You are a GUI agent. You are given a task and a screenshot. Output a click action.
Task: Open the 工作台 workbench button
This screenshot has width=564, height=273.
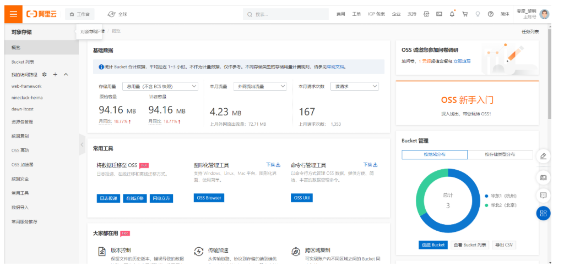(79, 14)
